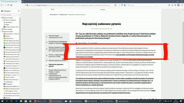Click the page vertical scrollbar
Screen dimensions: 184x103
point(183,43)
